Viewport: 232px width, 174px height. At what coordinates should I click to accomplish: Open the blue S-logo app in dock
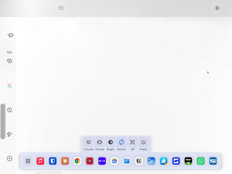pos(176,161)
